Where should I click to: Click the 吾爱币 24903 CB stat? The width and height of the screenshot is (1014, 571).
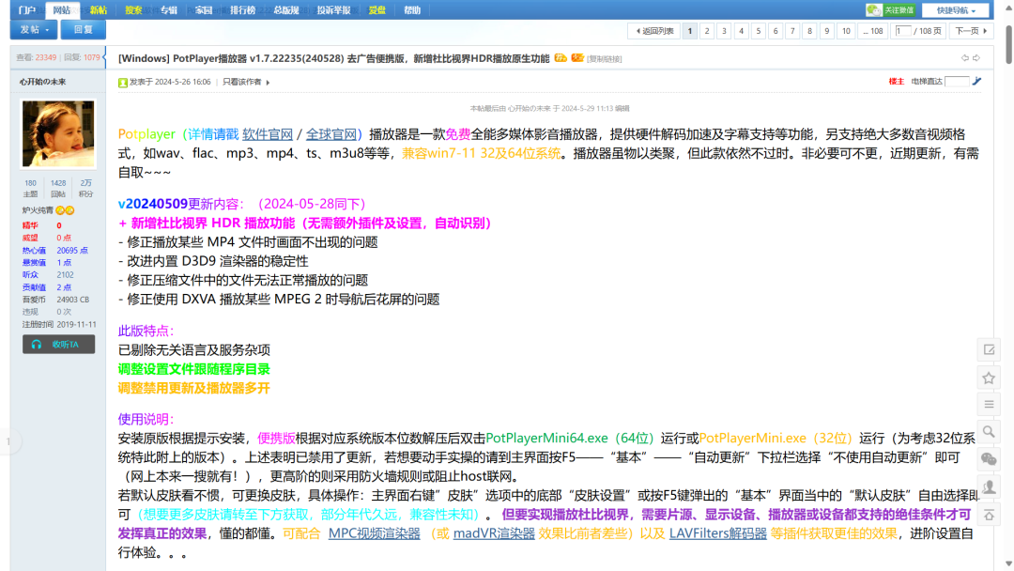55,300
